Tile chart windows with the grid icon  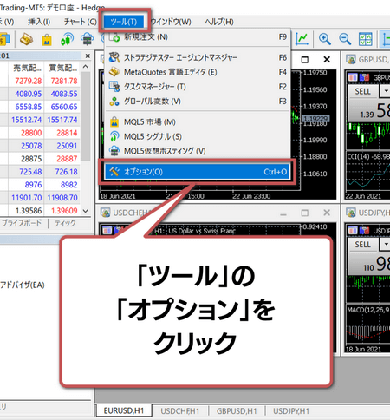[x=365, y=39]
